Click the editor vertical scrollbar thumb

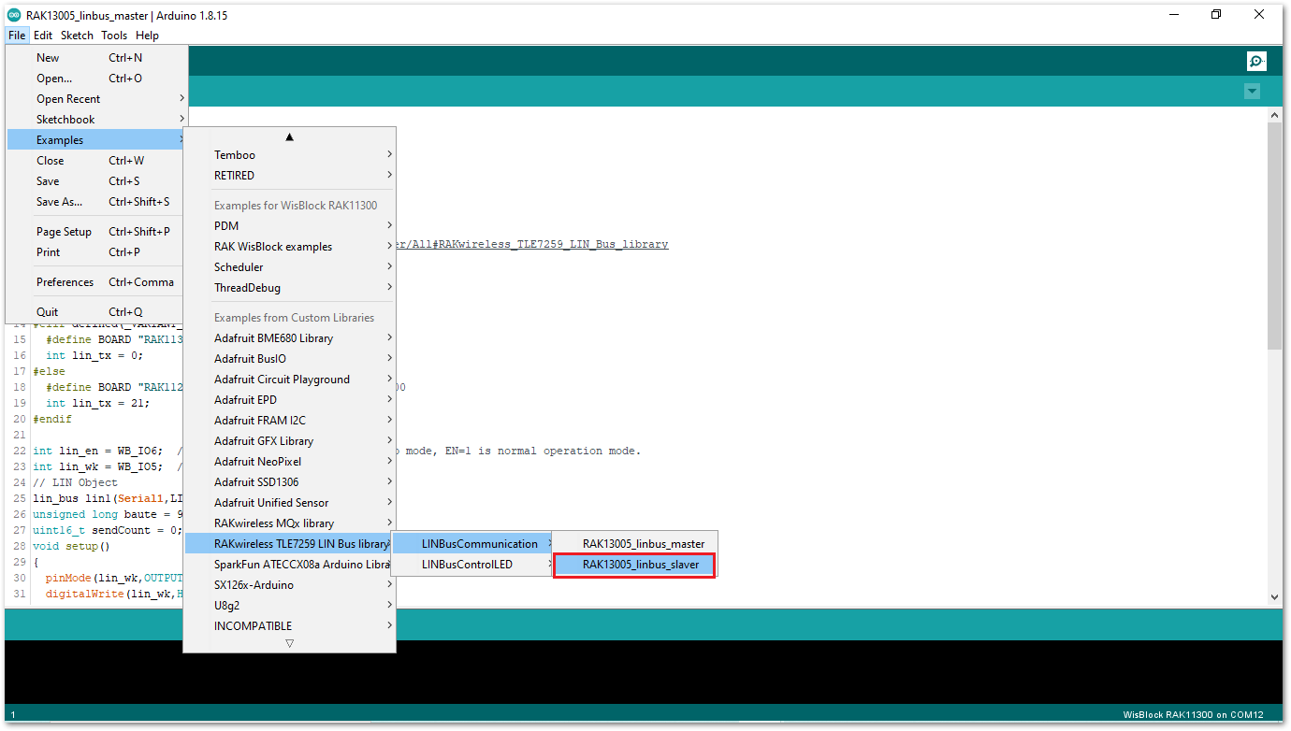coord(1274,236)
